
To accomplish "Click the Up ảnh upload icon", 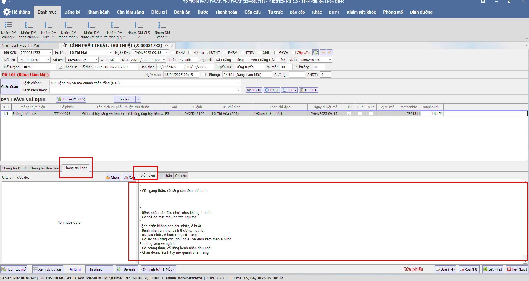I will 119,269.
